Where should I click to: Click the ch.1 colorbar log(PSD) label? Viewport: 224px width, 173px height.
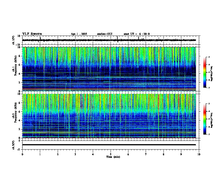(212, 73)
